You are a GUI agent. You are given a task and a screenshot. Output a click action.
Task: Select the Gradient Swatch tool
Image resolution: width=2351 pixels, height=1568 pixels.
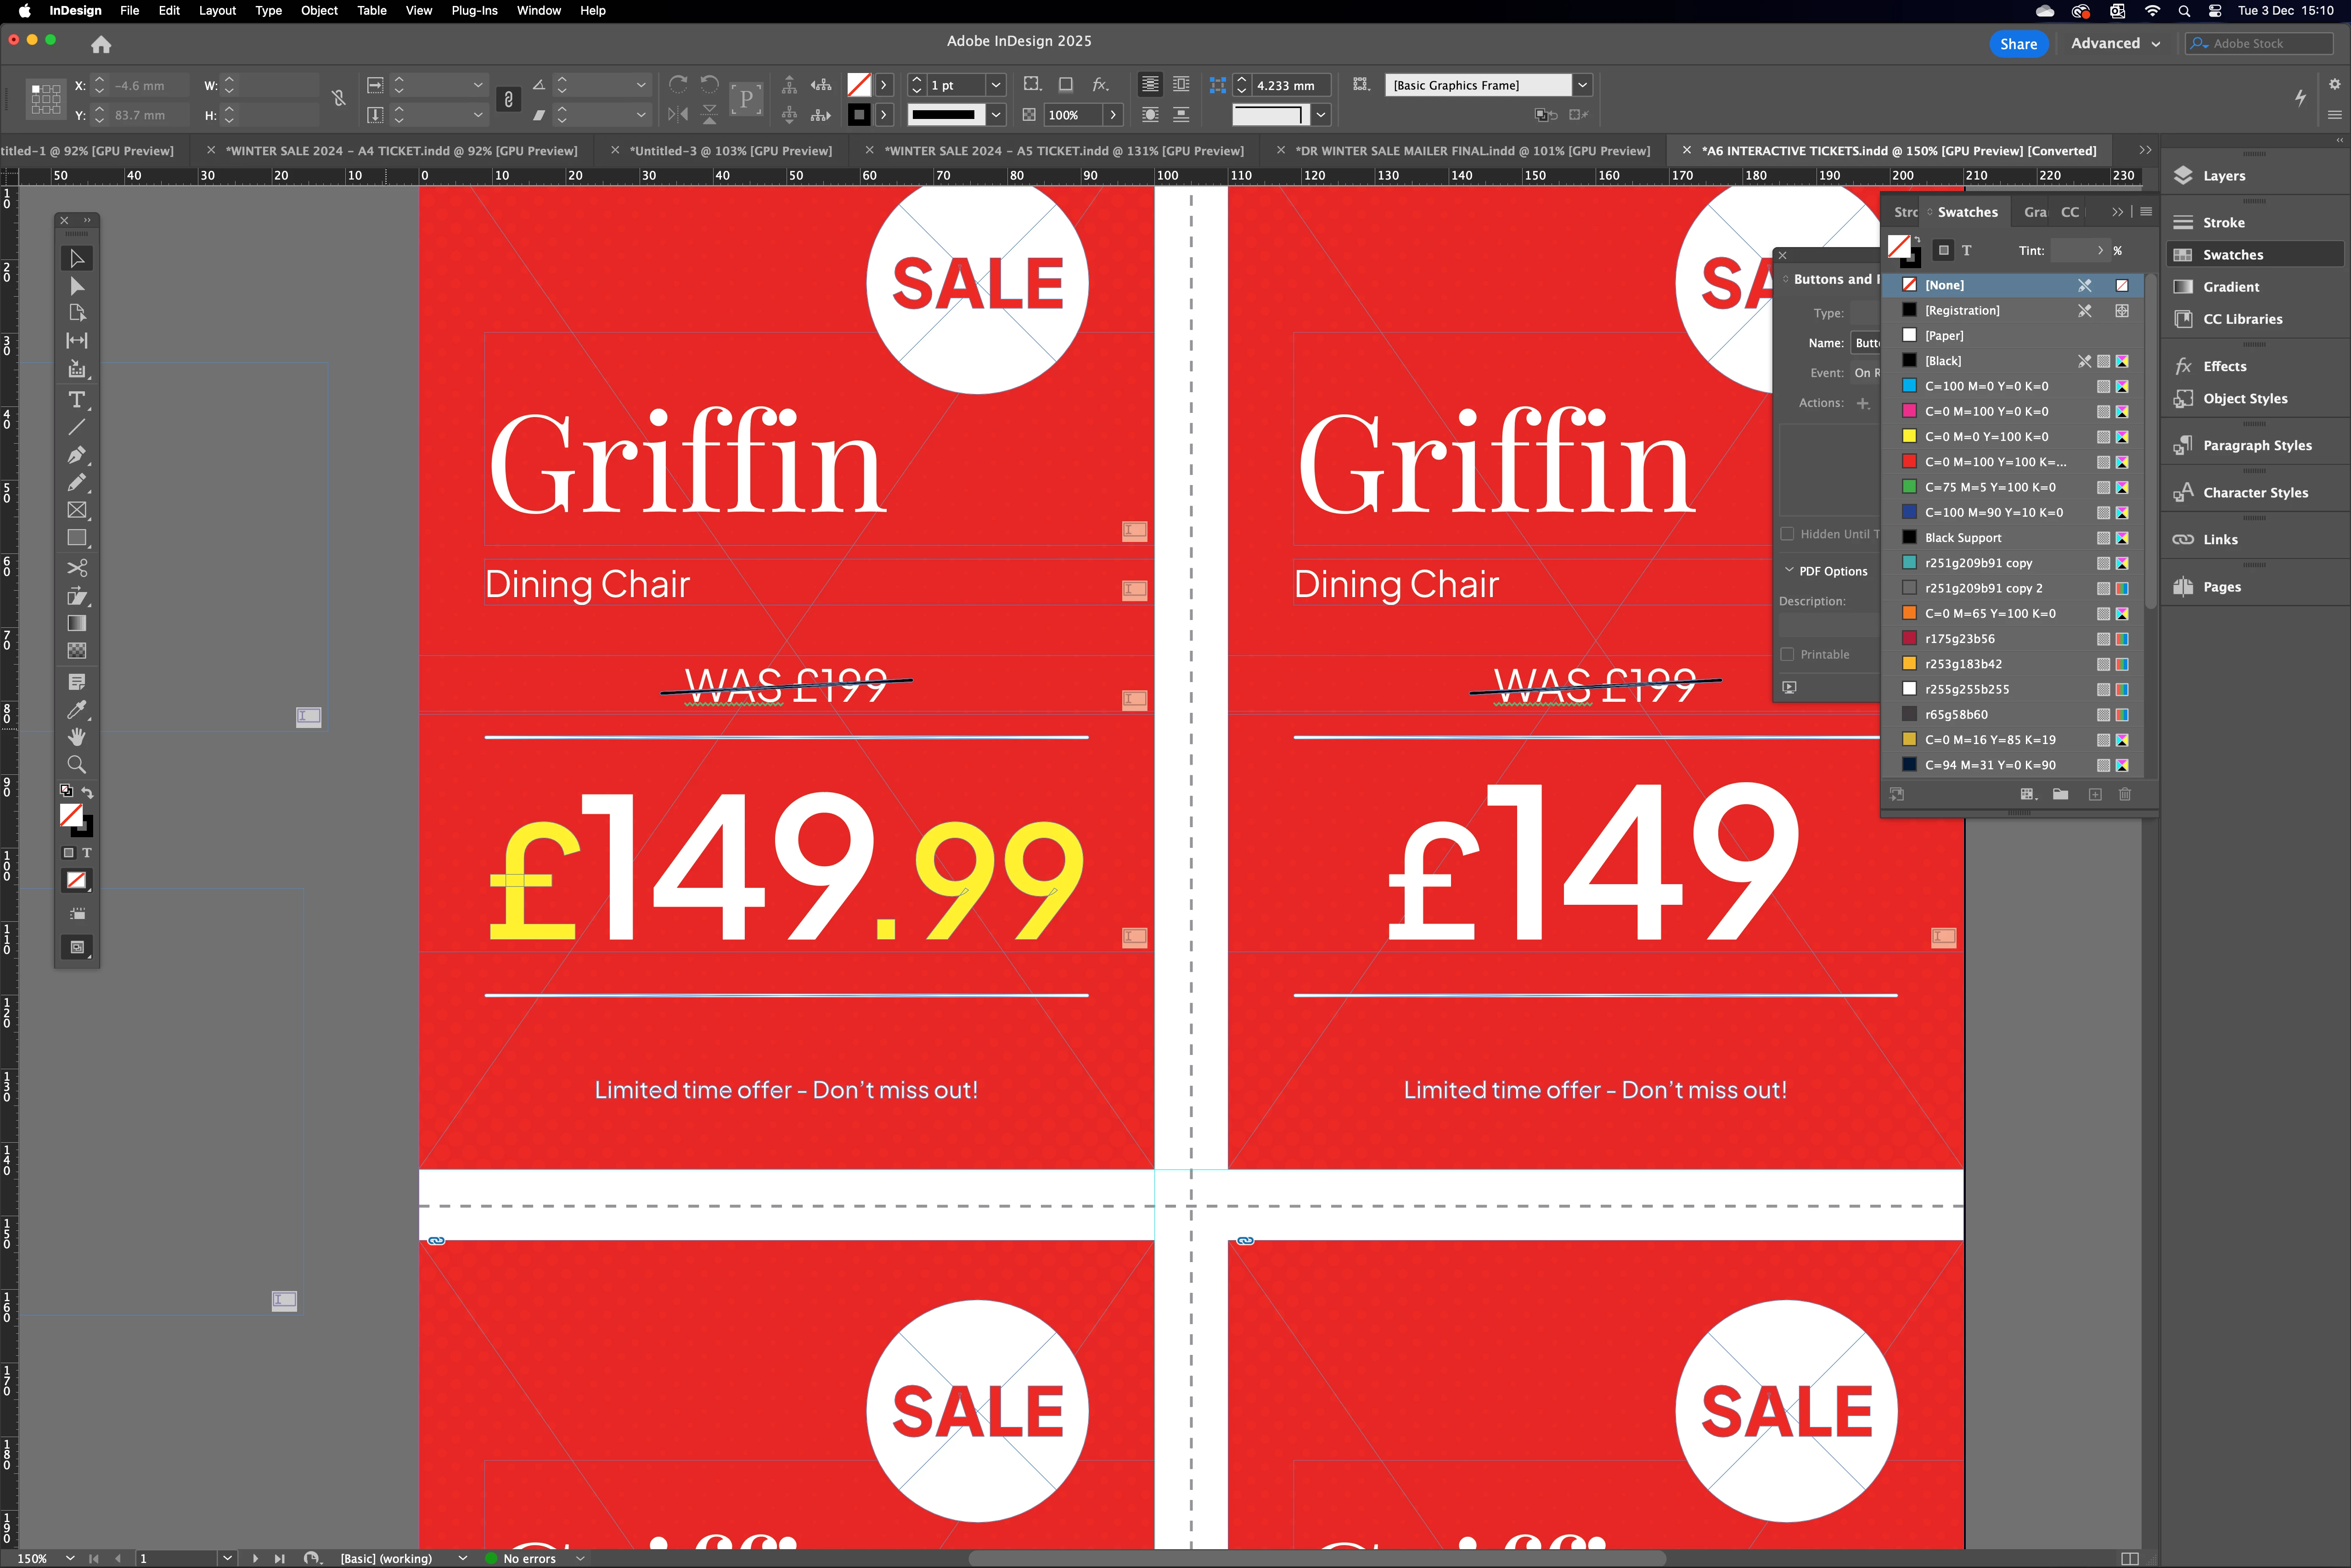click(x=77, y=623)
